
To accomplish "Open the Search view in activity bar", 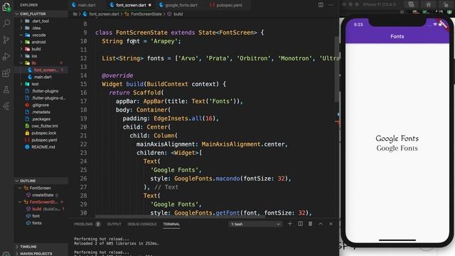I will click(6, 23).
